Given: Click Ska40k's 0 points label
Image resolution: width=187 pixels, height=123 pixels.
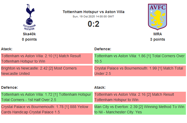Looking at the screenshot, I should 29,39.
